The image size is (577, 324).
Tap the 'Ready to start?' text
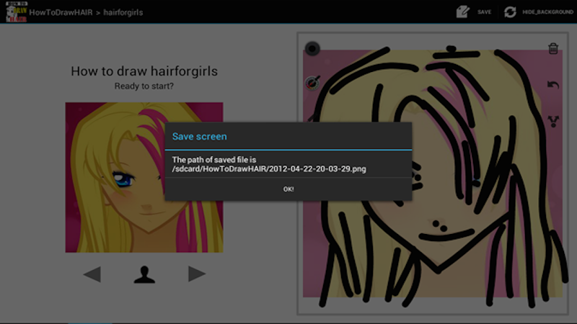click(144, 86)
